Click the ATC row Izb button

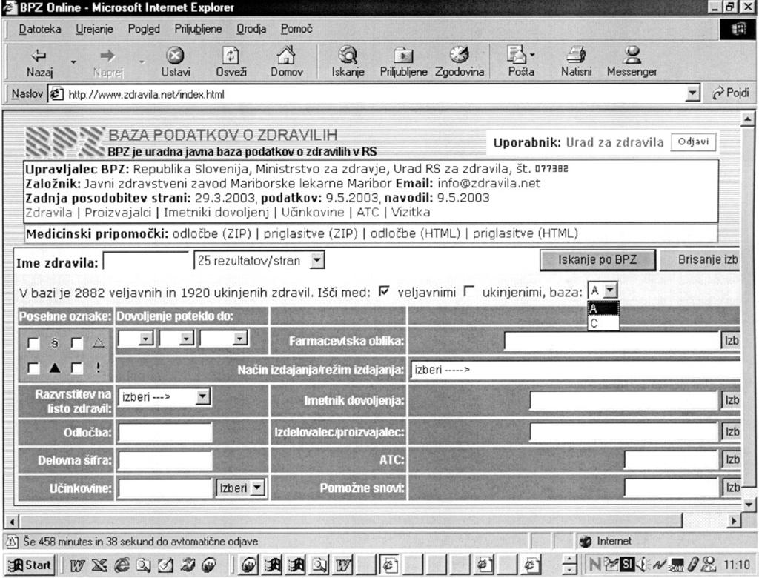[731, 459]
